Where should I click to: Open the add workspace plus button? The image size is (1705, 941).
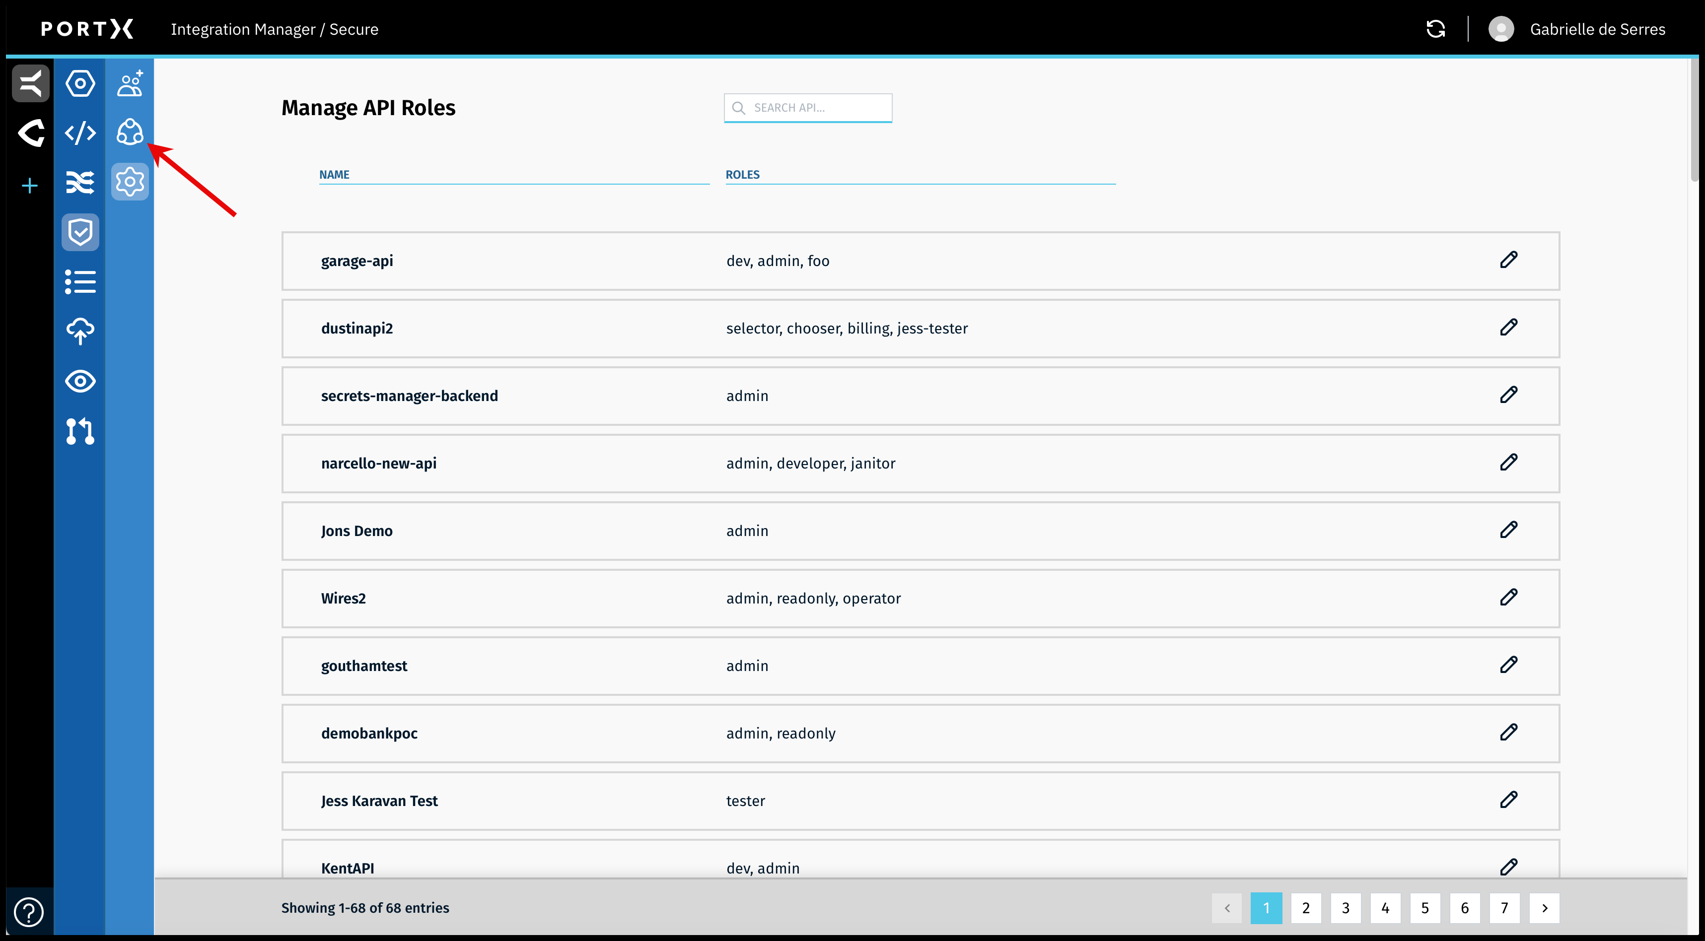tap(30, 186)
